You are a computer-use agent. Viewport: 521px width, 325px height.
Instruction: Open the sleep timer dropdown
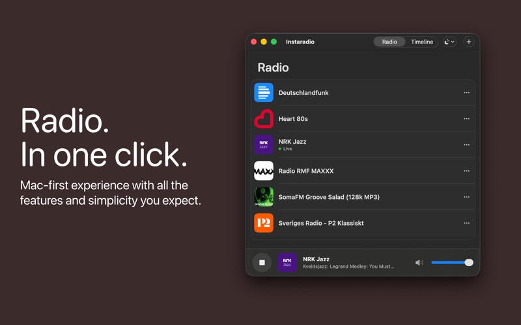(x=449, y=42)
